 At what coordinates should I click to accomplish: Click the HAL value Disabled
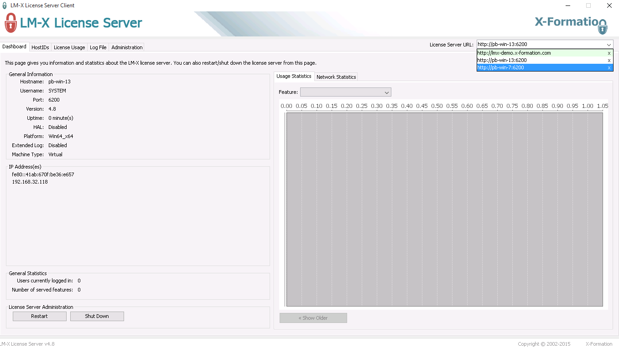coord(57,127)
